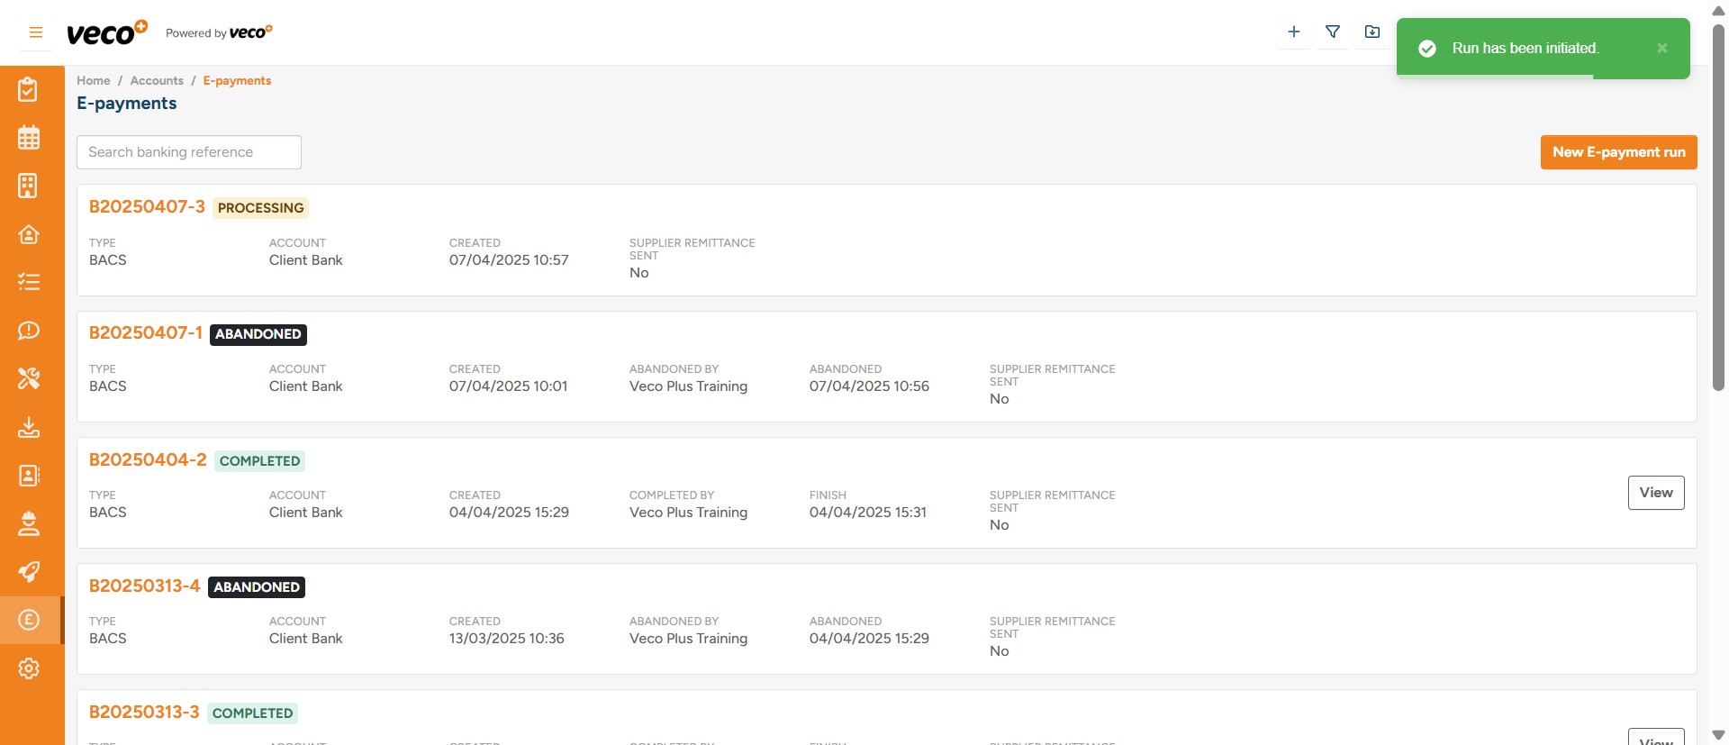Viewport: 1729px width, 745px height.
Task: Click the tools maintenance sidebar icon
Action: coord(29,378)
